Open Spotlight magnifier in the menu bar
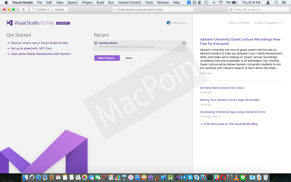The image size is (291, 182). point(276,3)
